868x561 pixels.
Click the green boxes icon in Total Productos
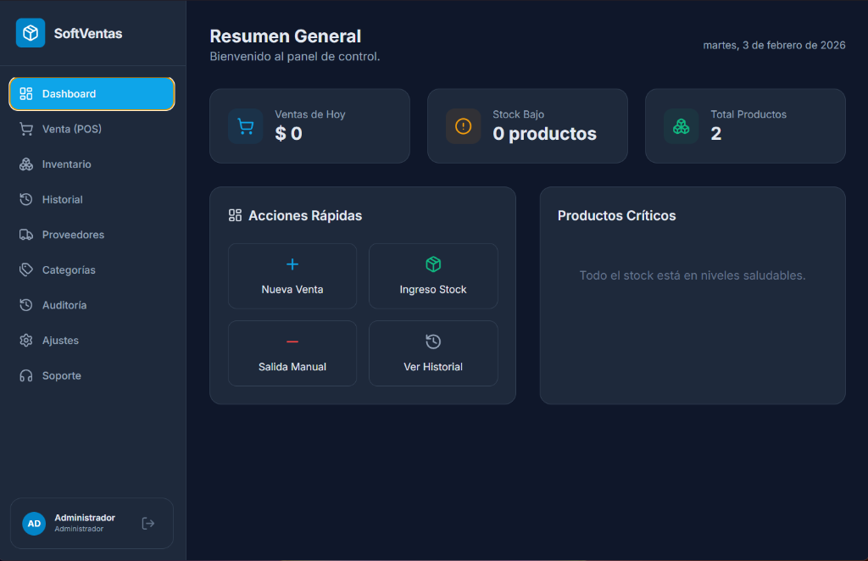click(x=681, y=126)
